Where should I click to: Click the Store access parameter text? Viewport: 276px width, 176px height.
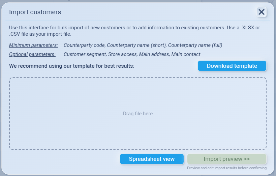121,54
